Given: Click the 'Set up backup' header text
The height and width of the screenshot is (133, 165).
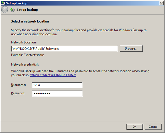Looking at the screenshot, I should (27, 10).
